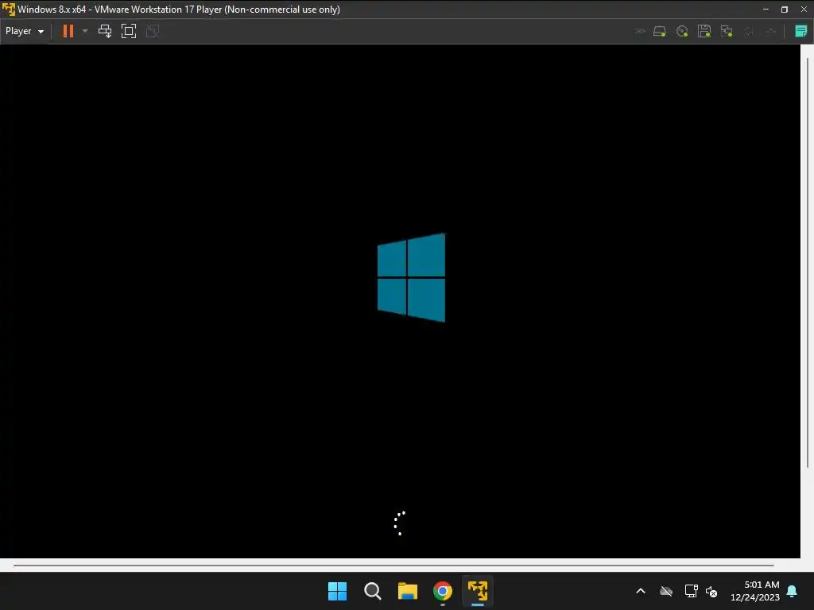This screenshot has height=610, width=814.
Task: Click the floppy drive device icon
Action: click(704, 31)
